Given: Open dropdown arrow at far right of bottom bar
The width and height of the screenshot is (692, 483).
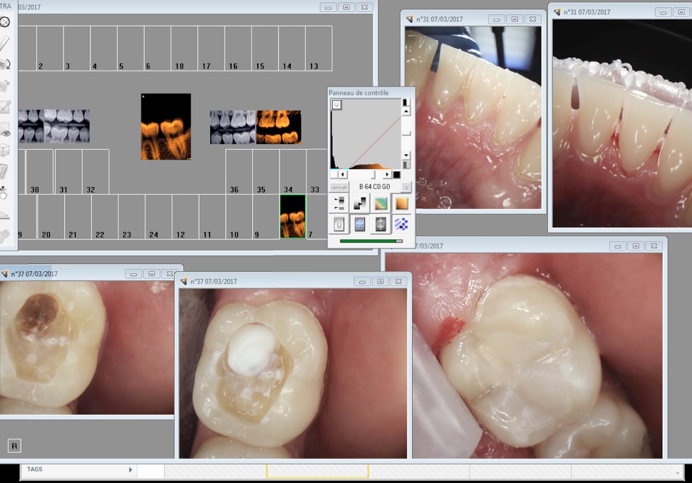Looking at the screenshot, I should coord(677,472).
